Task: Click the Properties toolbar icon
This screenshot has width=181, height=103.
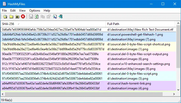Action: [x=49, y=16]
